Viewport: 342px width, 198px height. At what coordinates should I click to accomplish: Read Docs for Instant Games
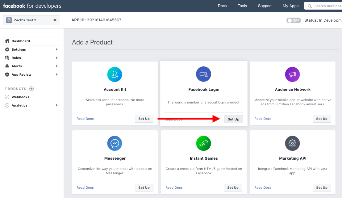pyautogui.click(x=174, y=187)
